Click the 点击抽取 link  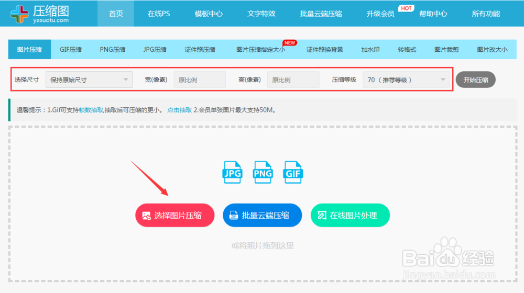click(179, 110)
